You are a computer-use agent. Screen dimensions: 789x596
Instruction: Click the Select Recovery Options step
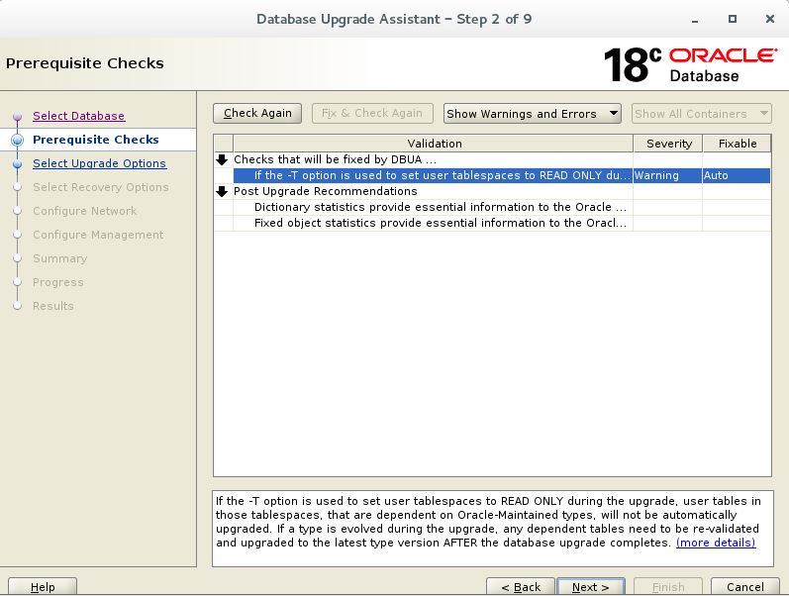(101, 187)
